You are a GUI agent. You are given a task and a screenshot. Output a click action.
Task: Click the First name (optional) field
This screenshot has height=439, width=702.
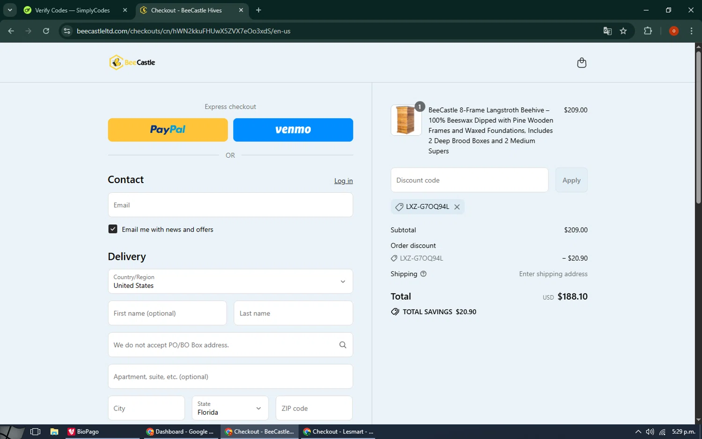tap(167, 313)
